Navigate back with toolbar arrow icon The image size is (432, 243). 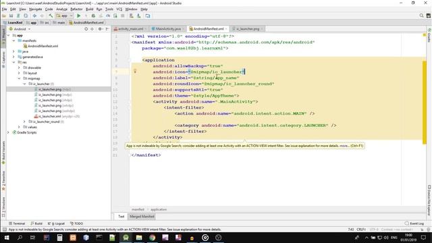(x=34, y=16)
